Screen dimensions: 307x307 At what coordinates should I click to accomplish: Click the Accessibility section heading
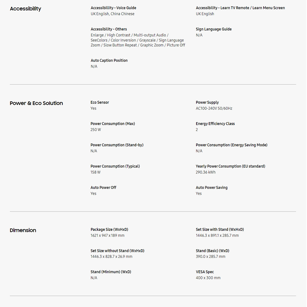[x=25, y=9]
